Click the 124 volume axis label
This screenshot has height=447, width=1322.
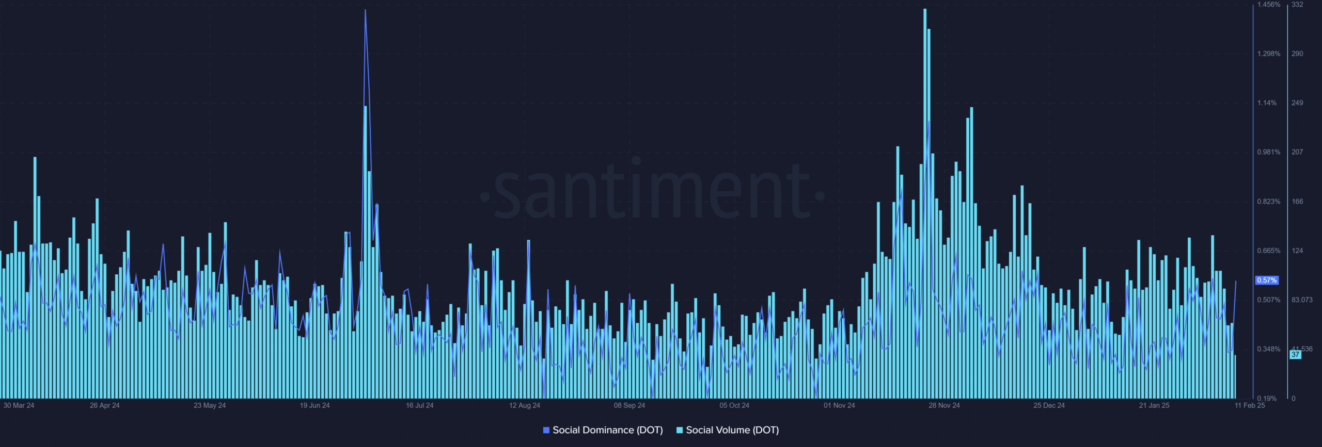pos(1297,251)
